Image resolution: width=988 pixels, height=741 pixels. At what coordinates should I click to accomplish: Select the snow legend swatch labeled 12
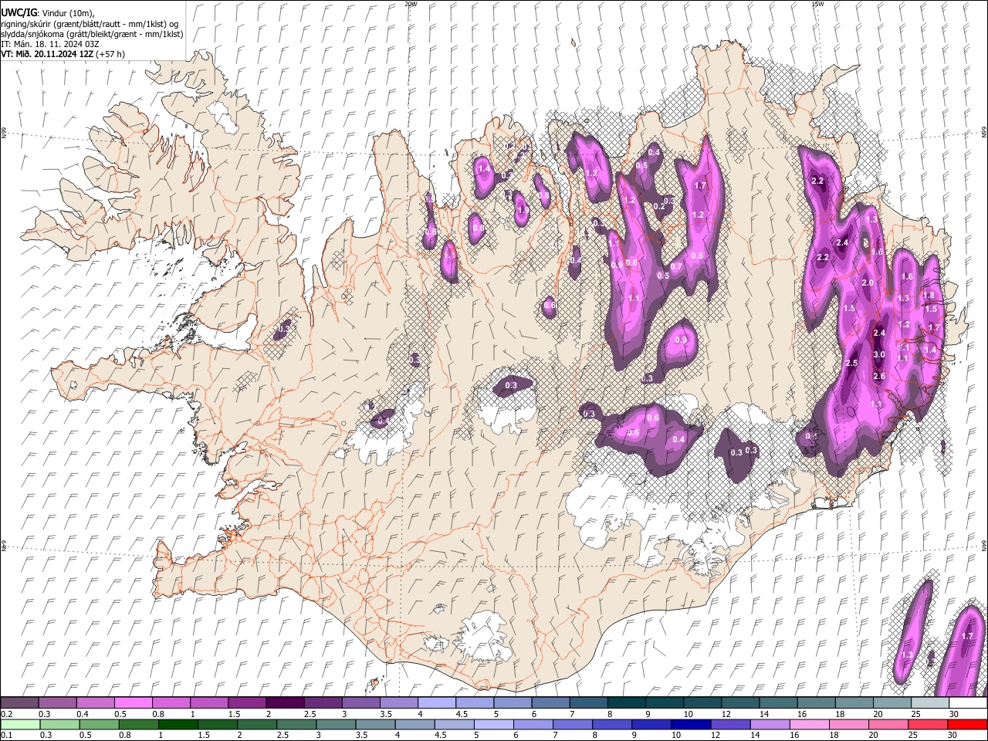tap(739, 702)
